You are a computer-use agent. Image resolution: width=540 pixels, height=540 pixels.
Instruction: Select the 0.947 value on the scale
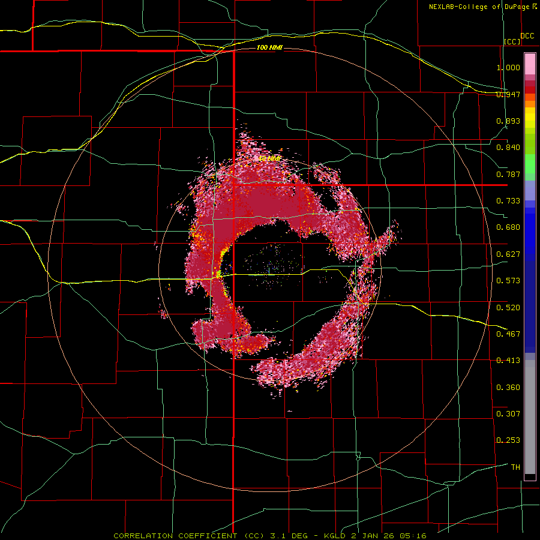tap(508, 94)
